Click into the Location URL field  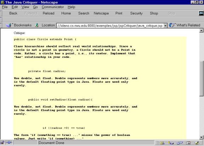[110, 25]
